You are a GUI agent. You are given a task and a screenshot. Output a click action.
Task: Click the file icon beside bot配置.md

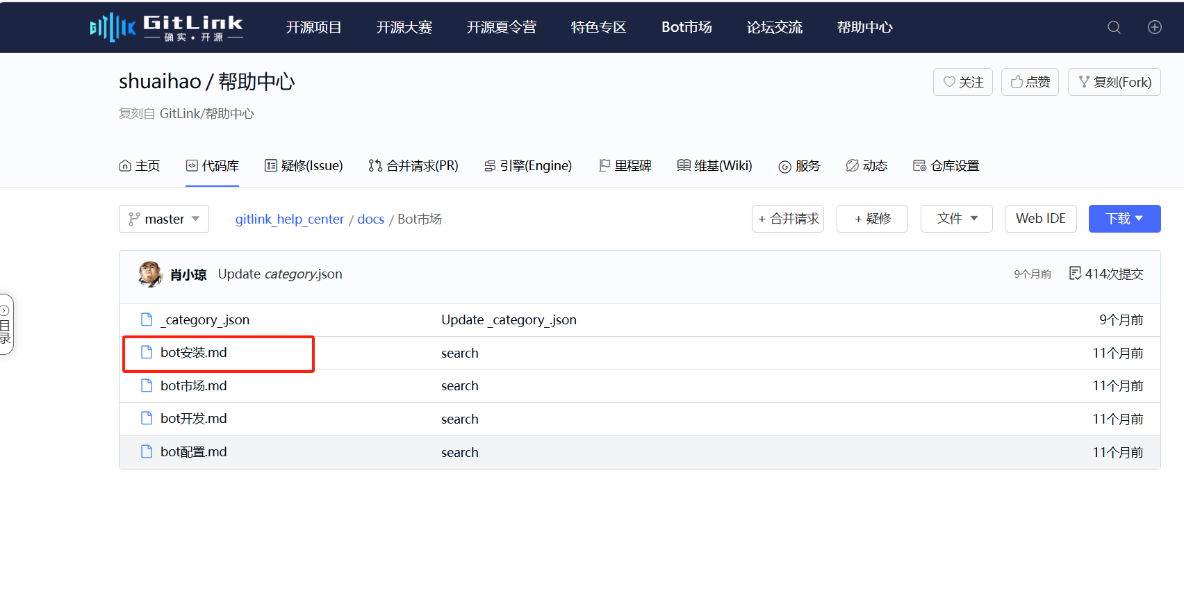147,451
